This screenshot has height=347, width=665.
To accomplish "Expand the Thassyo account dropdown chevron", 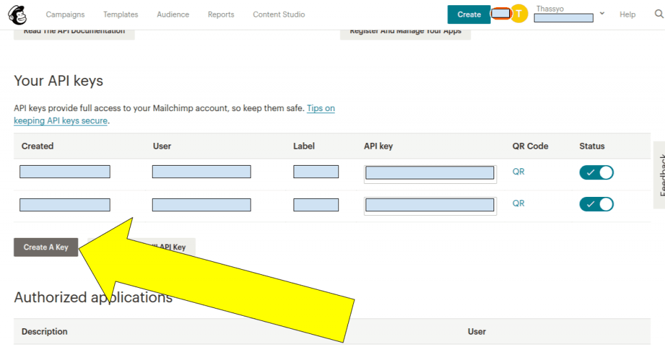I will [602, 14].
